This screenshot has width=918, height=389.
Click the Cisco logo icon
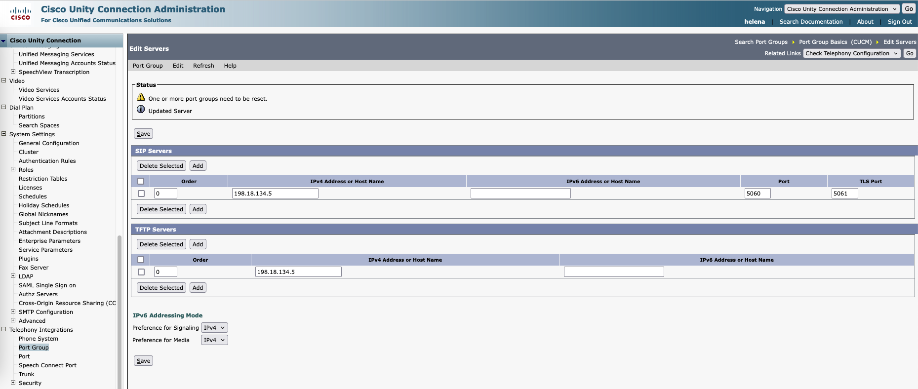20,13
